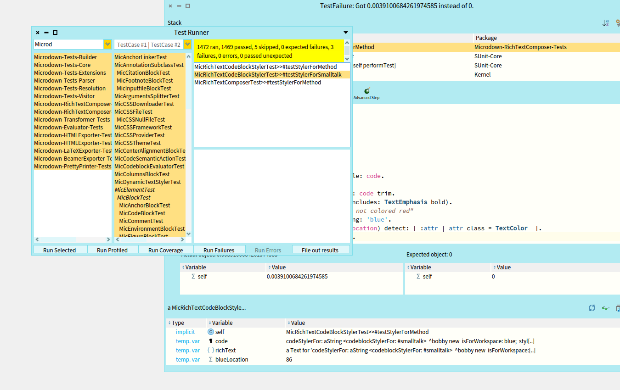
Task: Click File out results button
Action: [320, 250]
